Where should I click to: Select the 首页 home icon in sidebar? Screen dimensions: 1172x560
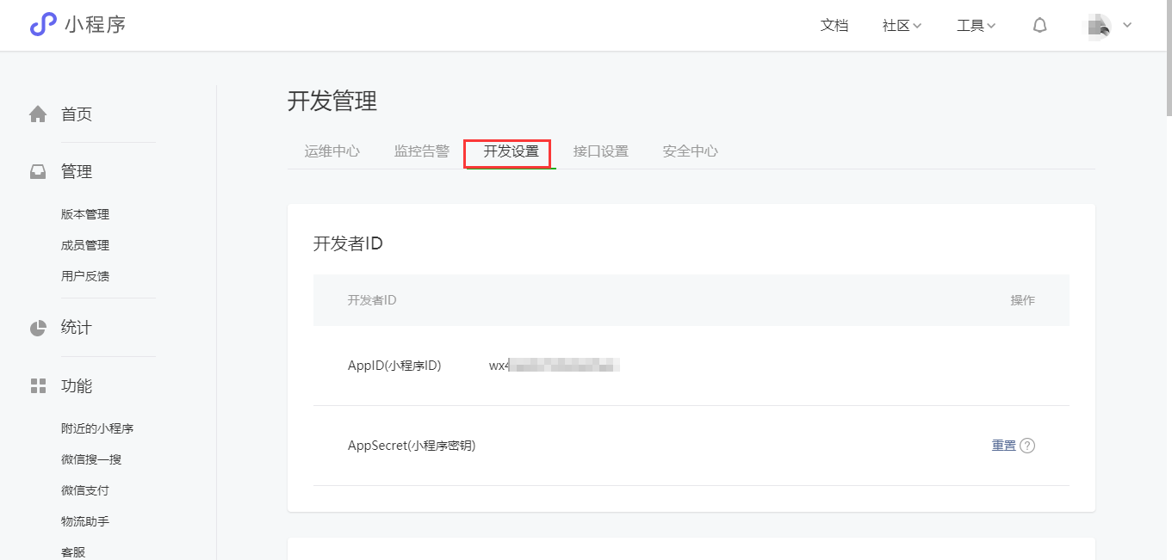38,113
